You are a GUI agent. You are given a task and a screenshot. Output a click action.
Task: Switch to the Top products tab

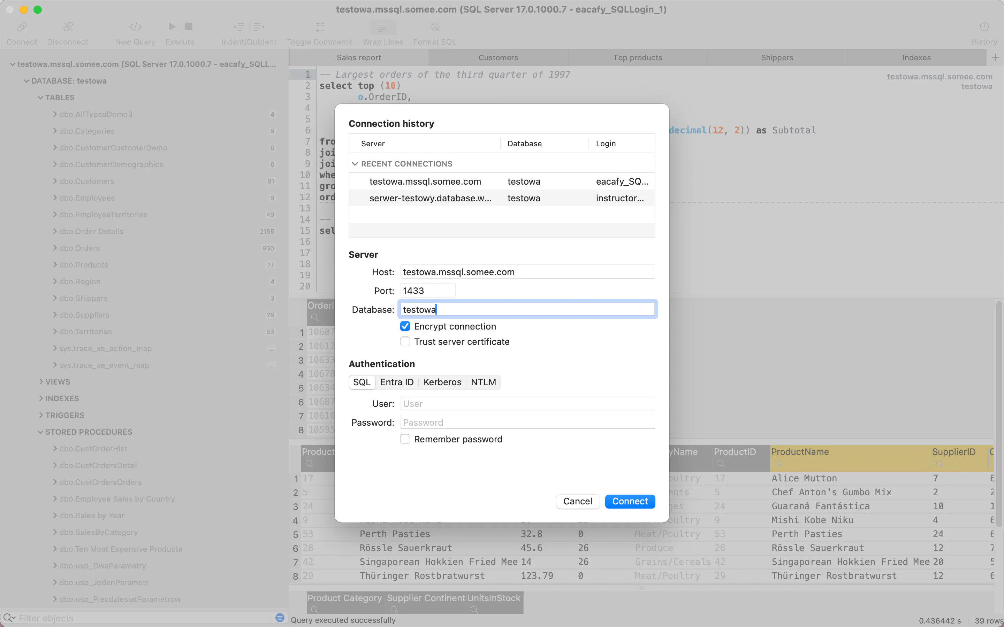[x=638, y=57]
